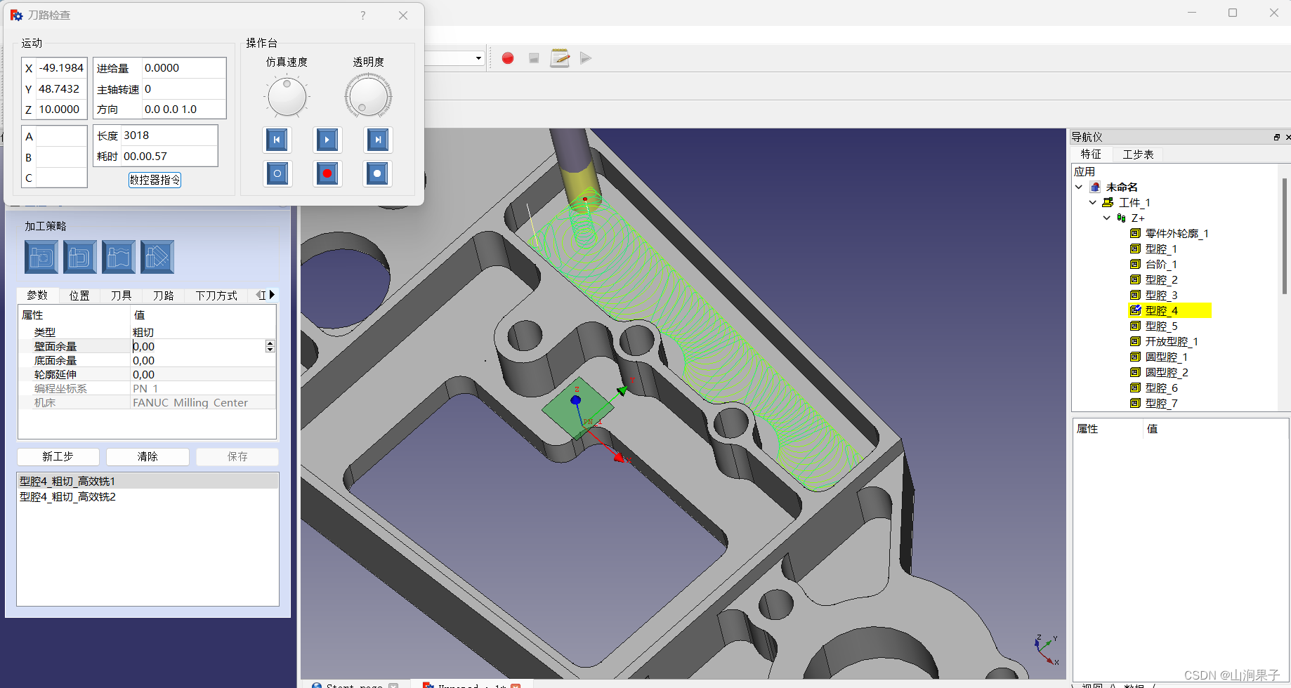Open the 下刀方式 tab

coord(216,296)
